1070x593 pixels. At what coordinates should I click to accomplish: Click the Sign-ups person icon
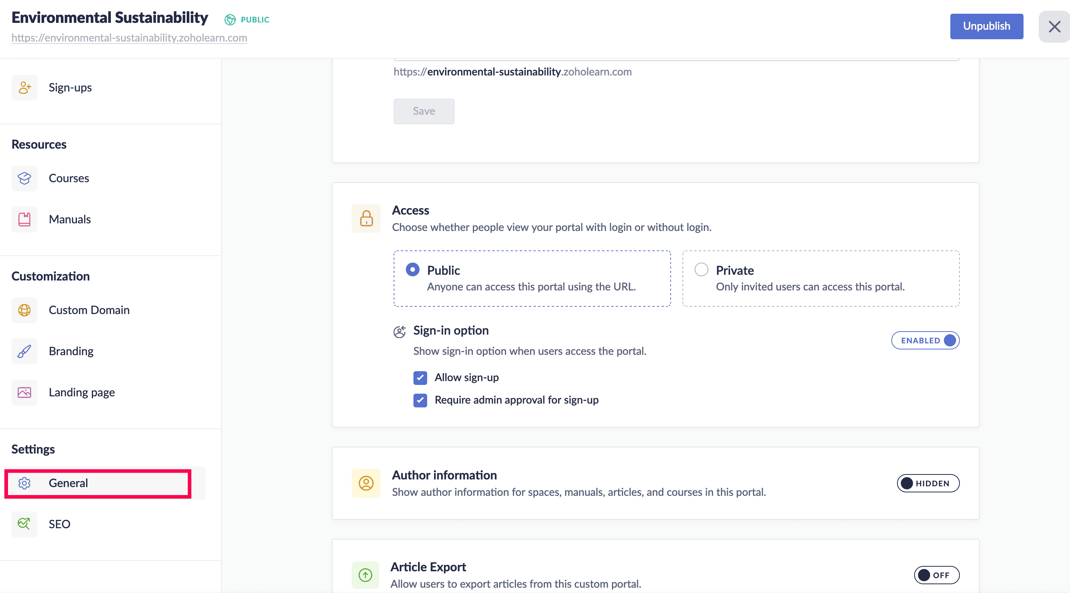pos(24,87)
